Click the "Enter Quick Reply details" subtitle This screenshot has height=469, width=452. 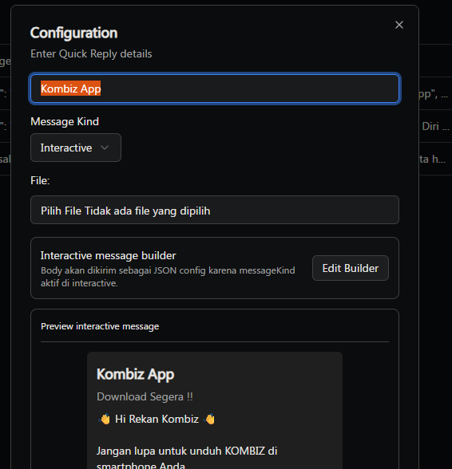click(x=91, y=54)
